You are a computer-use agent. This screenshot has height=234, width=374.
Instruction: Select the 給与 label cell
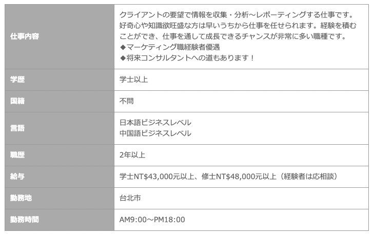(60, 177)
